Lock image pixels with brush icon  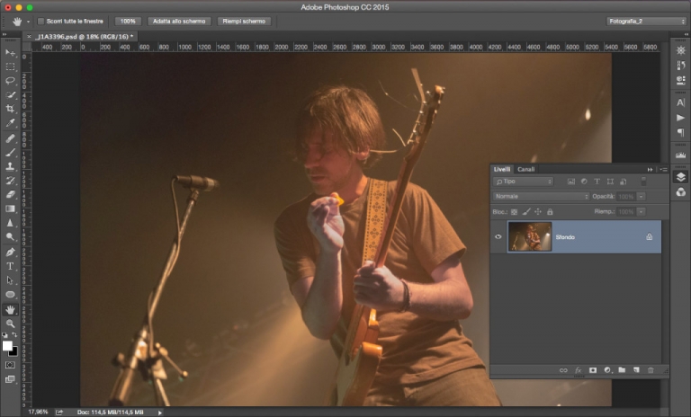click(x=526, y=212)
